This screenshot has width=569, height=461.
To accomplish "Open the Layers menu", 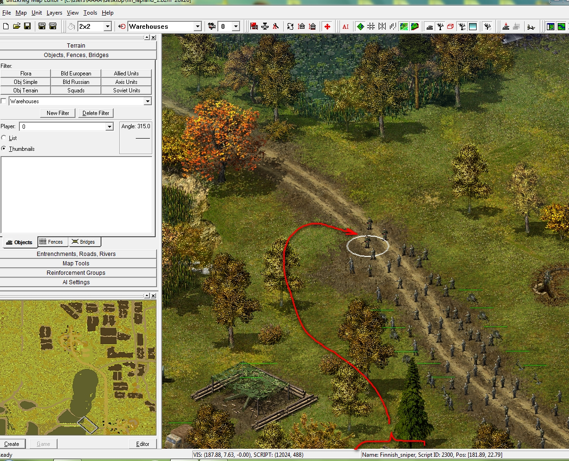I will (54, 13).
